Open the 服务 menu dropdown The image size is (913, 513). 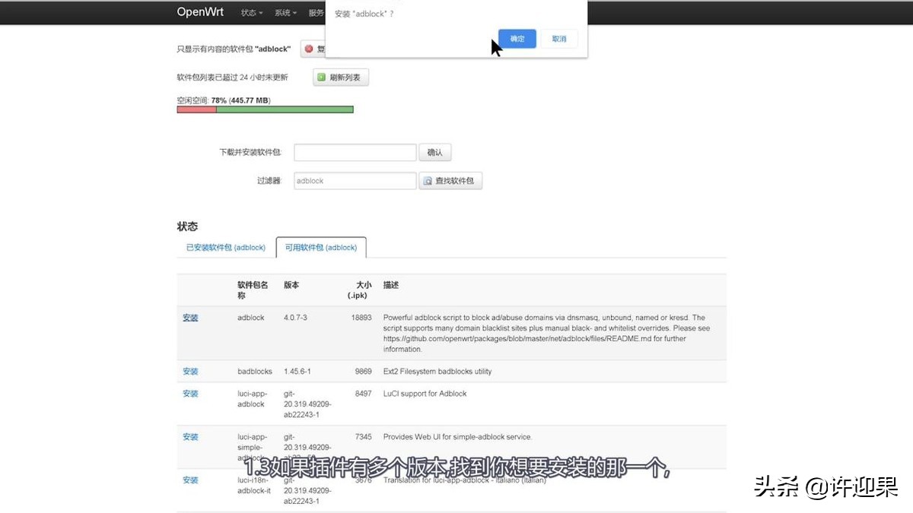(317, 12)
